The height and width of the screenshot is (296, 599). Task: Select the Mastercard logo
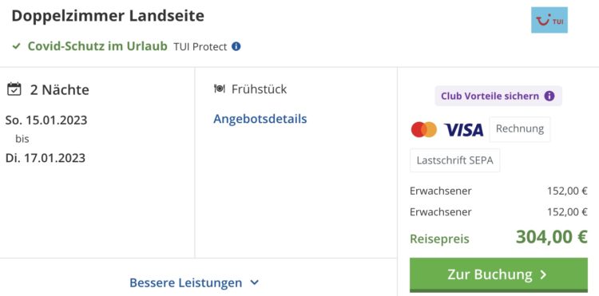click(x=424, y=130)
